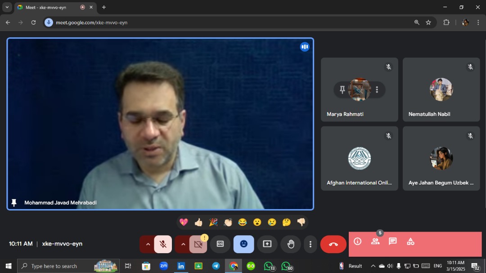Show the people participants panel
Screen dimensions: 486x273
(375, 242)
